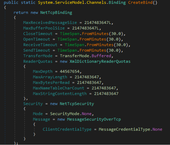
Task: Click the MaxReceivedMessageSize property
Action: click(50, 23)
